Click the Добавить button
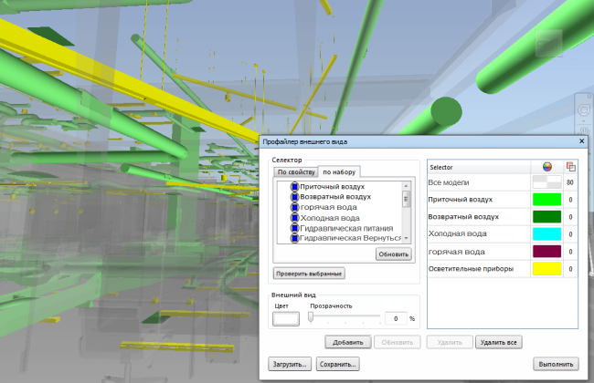 (348, 343)
